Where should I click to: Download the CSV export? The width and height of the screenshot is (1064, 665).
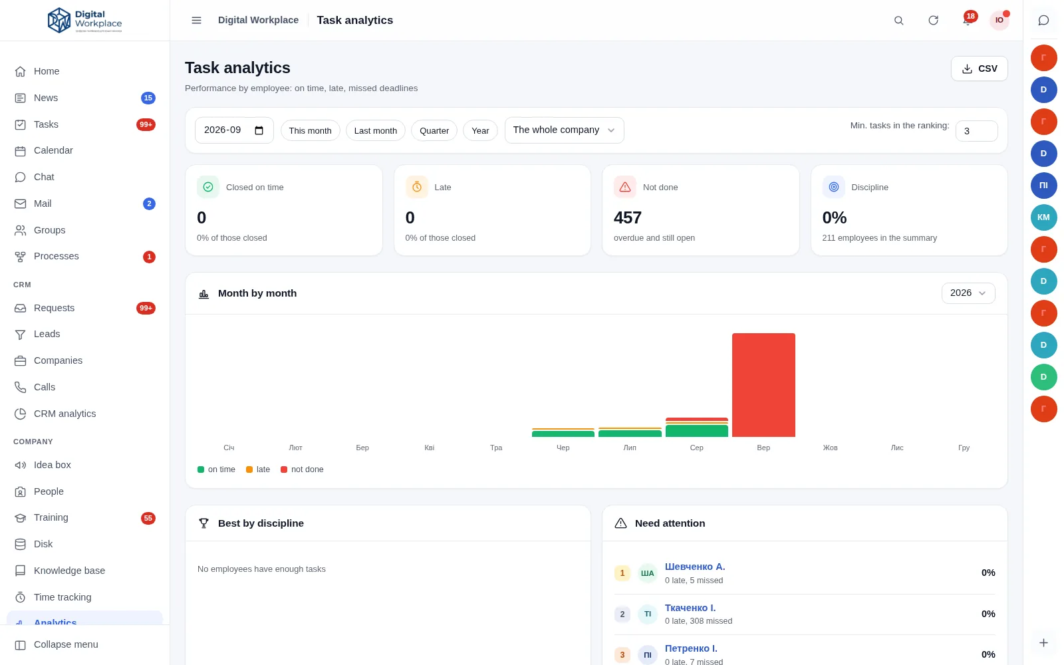[x=979, y=68]
